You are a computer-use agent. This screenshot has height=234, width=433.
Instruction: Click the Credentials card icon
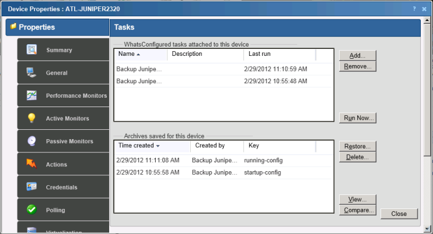click(x=32, y=187)
